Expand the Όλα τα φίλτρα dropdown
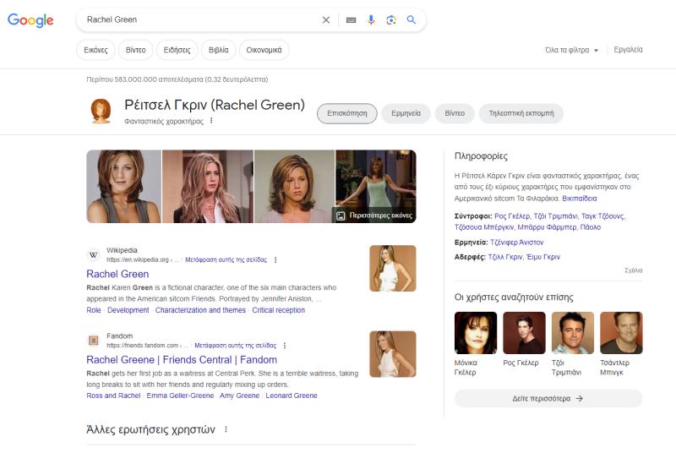This screenshot has width=676, height=453. [572, 50]
